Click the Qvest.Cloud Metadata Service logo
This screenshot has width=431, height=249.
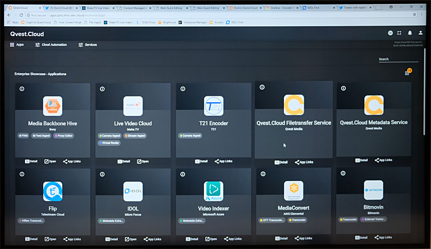pos(374,105)
